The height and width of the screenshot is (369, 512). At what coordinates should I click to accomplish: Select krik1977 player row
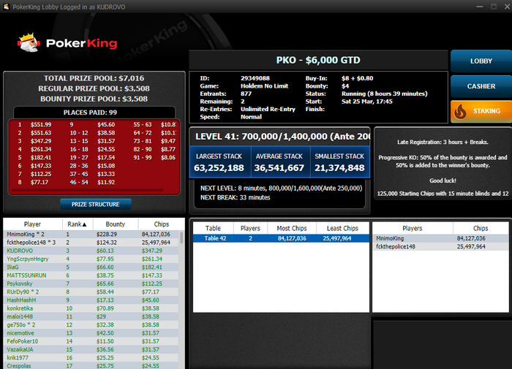pos(91,358)
